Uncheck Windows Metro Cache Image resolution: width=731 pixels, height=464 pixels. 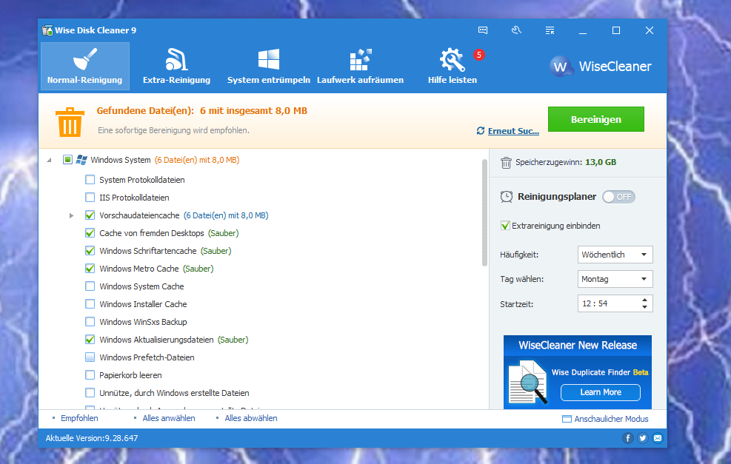point(90,269)
